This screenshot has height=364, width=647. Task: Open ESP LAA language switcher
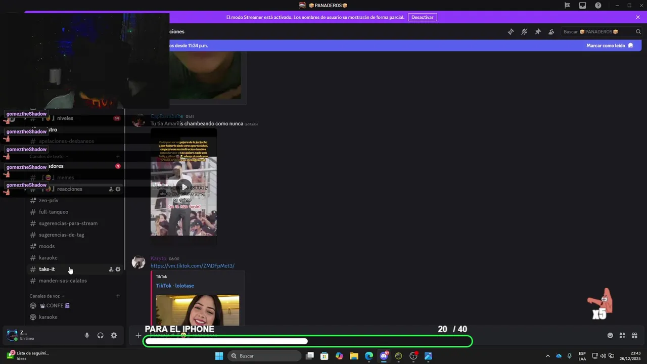point(582,356)
